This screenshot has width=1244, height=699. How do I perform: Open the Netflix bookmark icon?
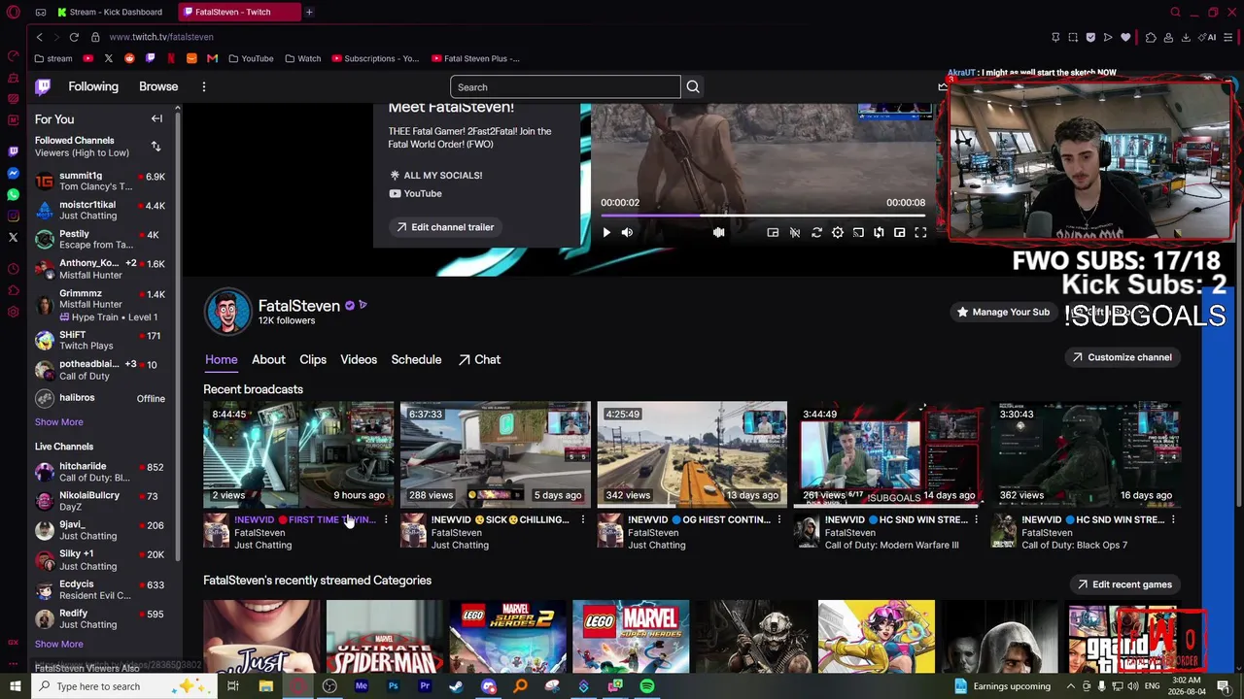point(171,58)
